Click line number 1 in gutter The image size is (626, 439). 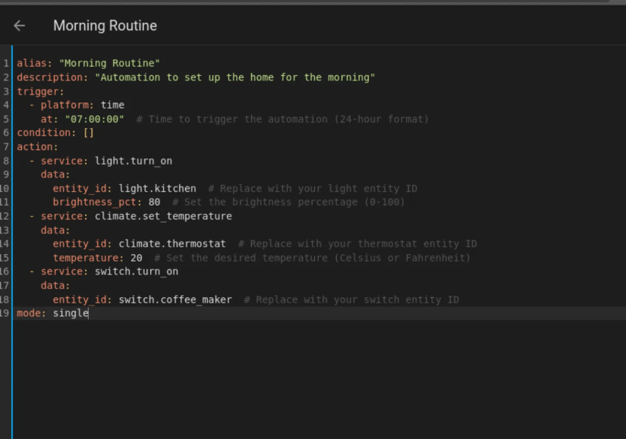click(6, 63)
